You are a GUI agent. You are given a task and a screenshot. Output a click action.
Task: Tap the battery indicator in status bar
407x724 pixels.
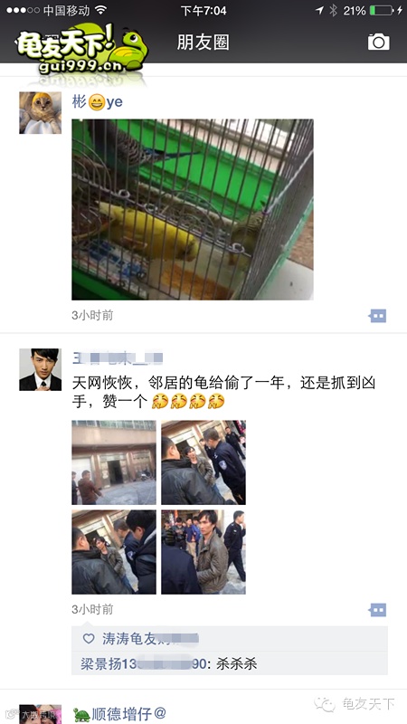[x=381, y=10]
